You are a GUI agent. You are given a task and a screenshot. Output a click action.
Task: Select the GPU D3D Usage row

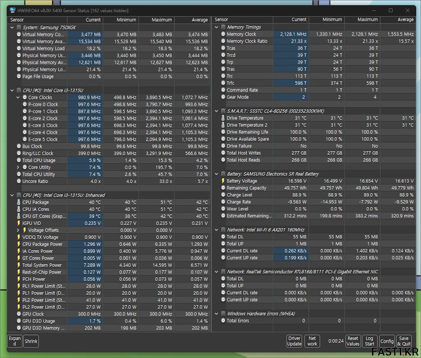109,321
